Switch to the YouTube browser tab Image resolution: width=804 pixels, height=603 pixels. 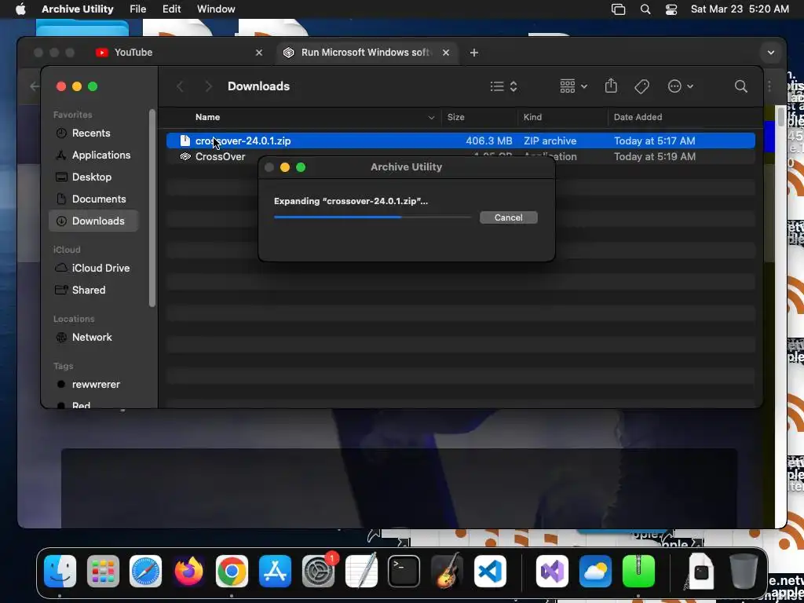pos(178,53)
